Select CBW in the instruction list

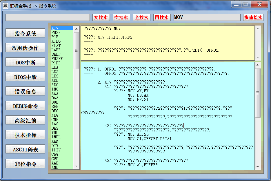pos(62,154)
